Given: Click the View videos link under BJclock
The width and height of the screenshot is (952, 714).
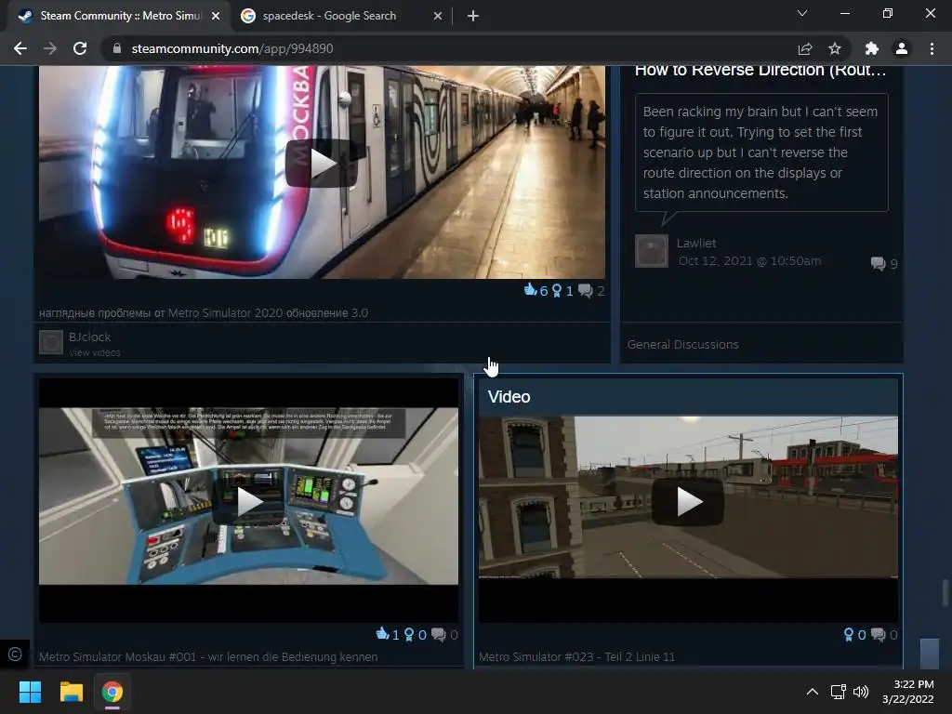Looking at the screenshot, I should [95, 352].
